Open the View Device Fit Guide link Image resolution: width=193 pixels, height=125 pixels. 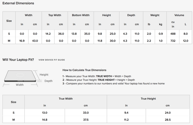tap(51, 60)
